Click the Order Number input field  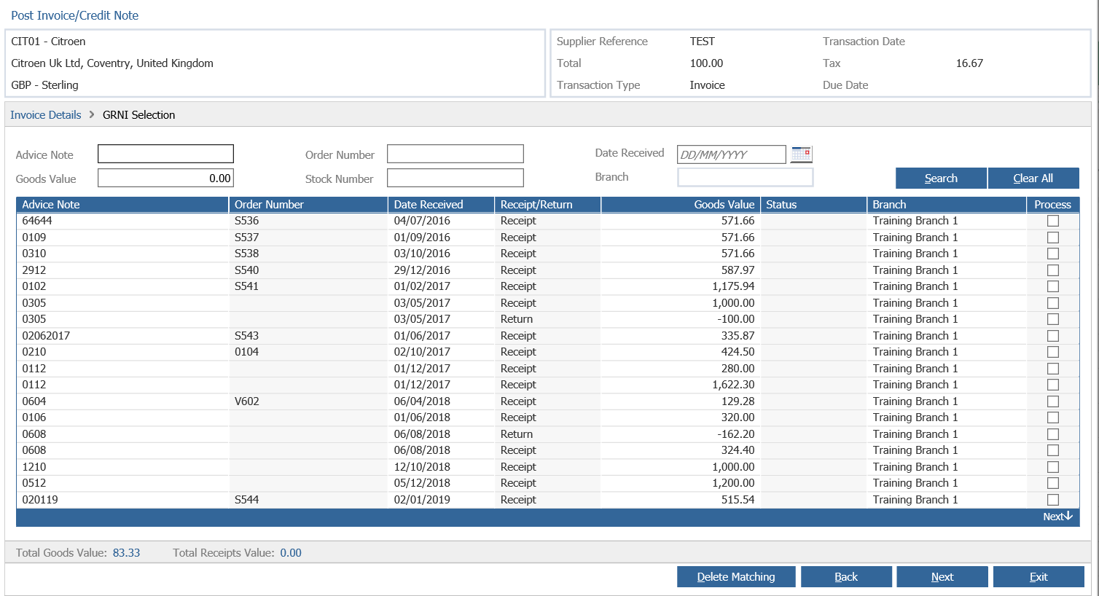[x=455, y=154]
